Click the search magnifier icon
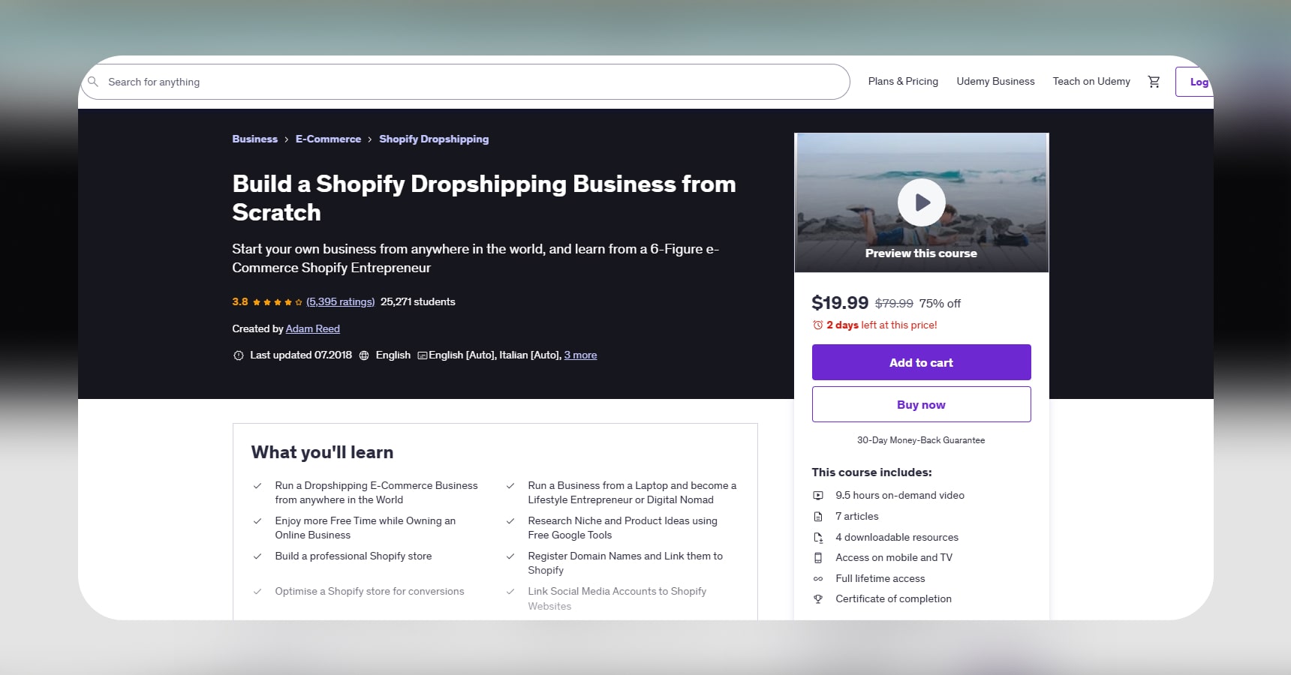This screenshot has height=675, width=1291. pyautogui.click(x=93, y=82)
